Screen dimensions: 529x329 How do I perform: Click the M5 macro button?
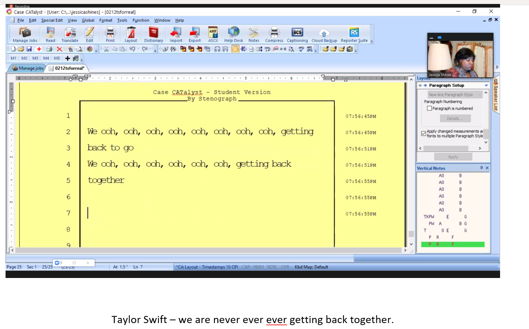[57, 58]
